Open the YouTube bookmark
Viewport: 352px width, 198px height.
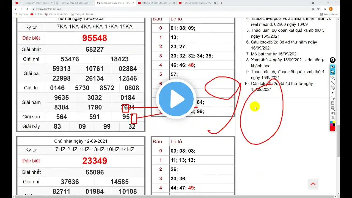point(37,14)
